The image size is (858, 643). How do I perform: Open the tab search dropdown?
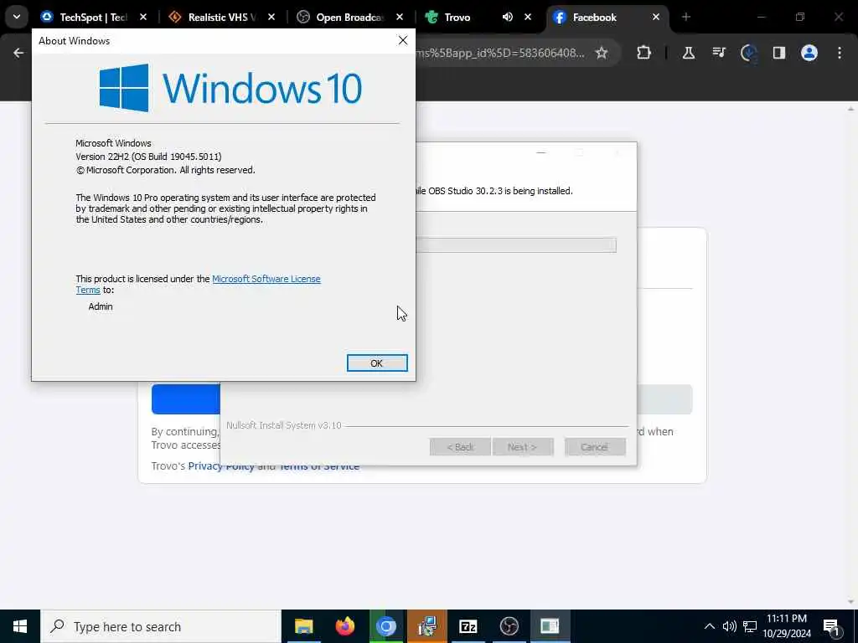coord(17,17)
